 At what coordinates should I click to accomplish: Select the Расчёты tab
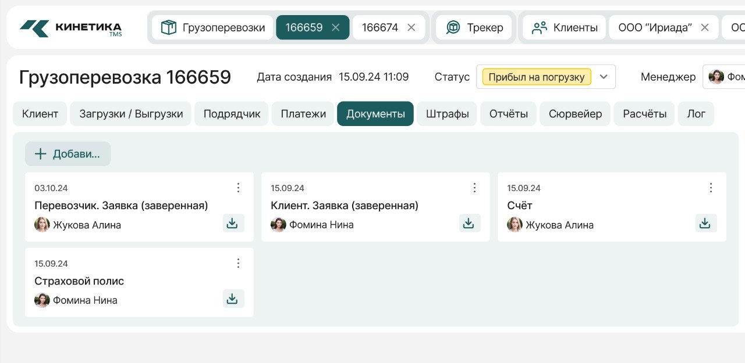click(x=644, y=114)
